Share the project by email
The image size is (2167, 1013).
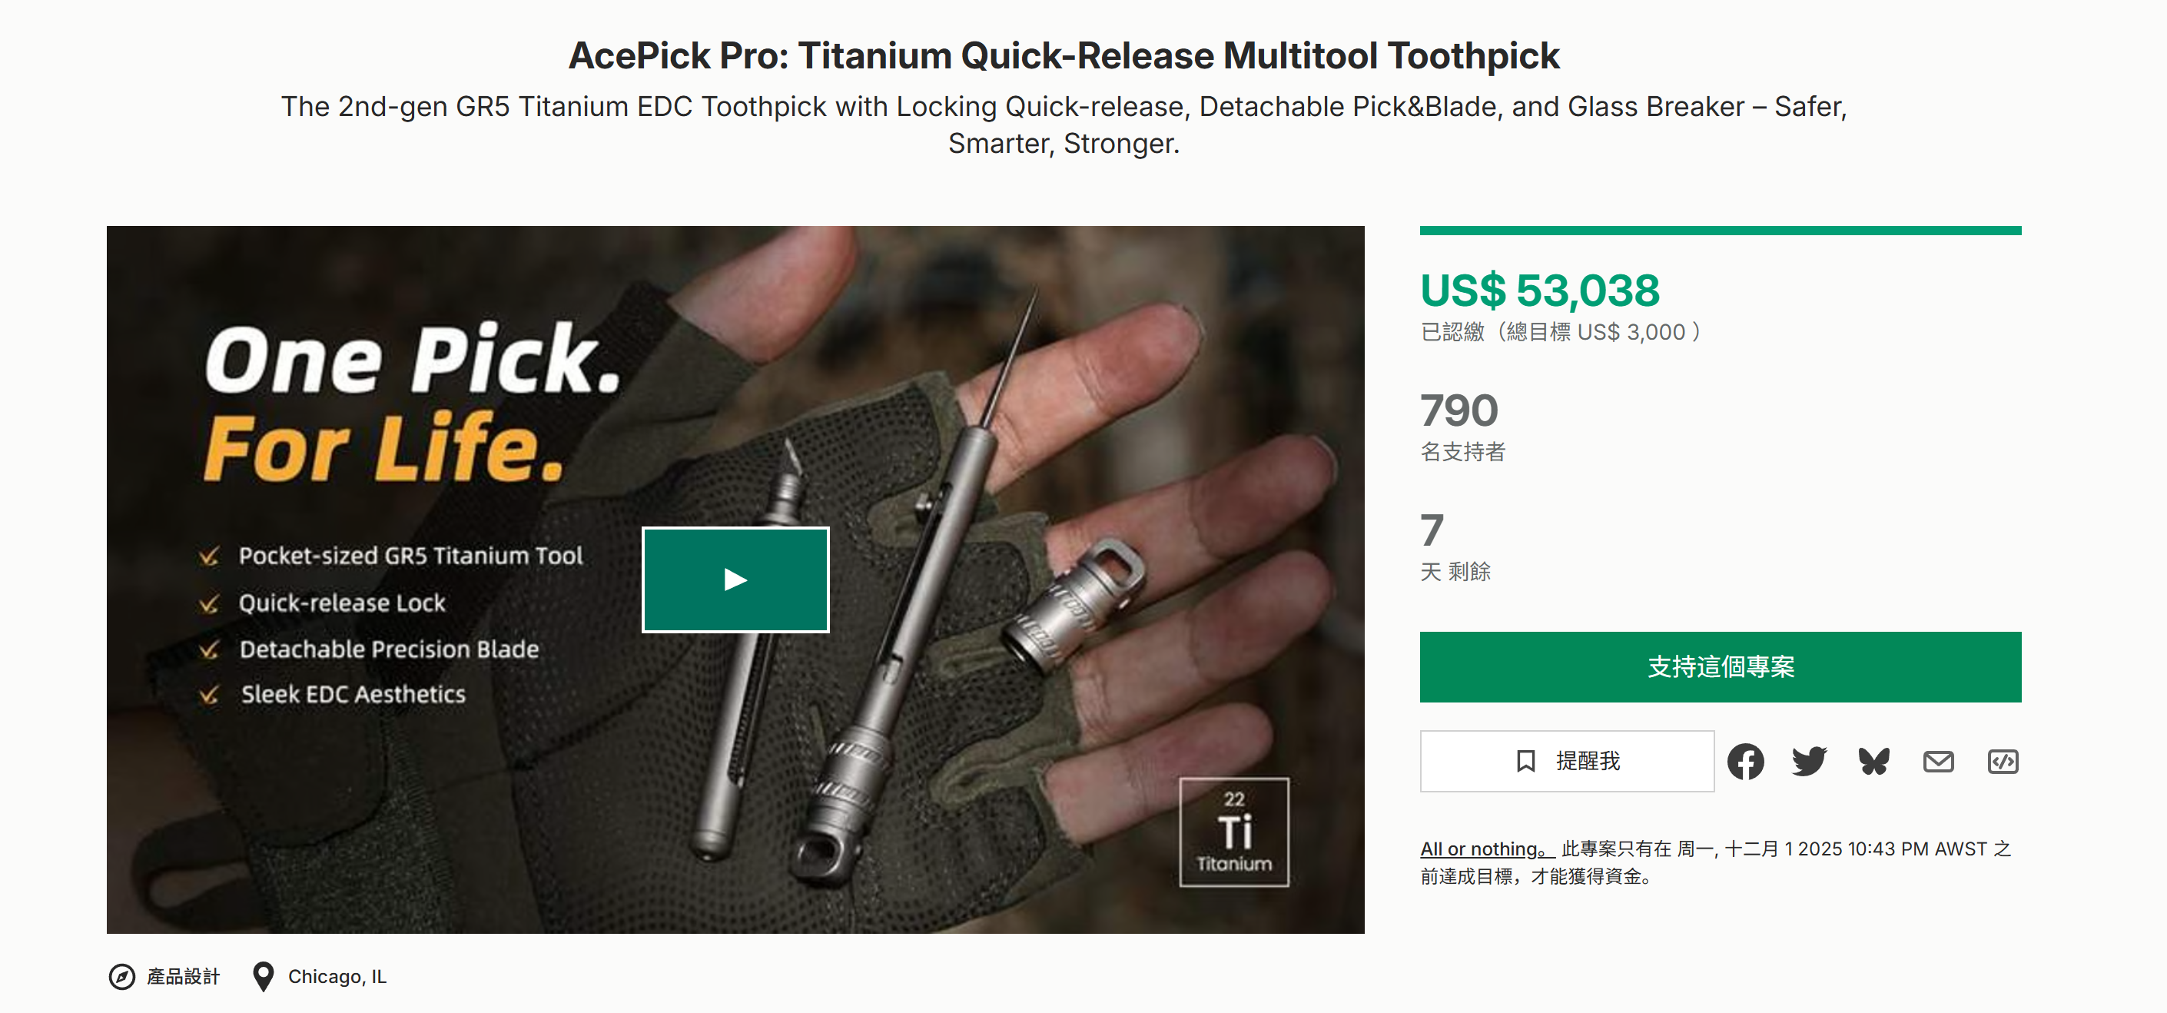pos(1938,762)
